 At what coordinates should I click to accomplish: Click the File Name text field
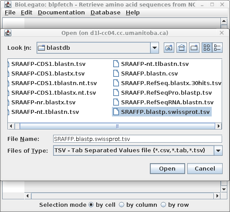(138, 139)
